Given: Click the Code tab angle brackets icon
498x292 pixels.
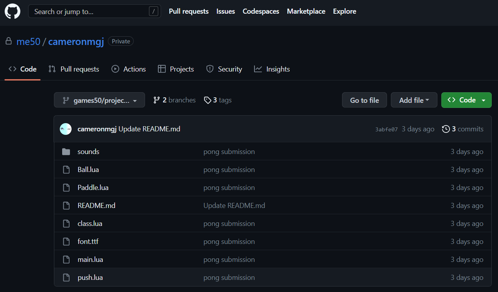Looking at the screenshot, I should point(13,69).
